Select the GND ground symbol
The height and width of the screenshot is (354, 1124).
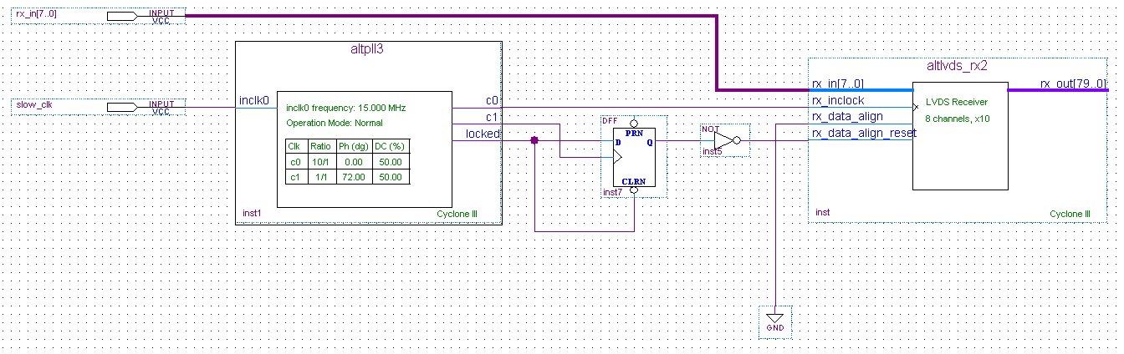775,318
